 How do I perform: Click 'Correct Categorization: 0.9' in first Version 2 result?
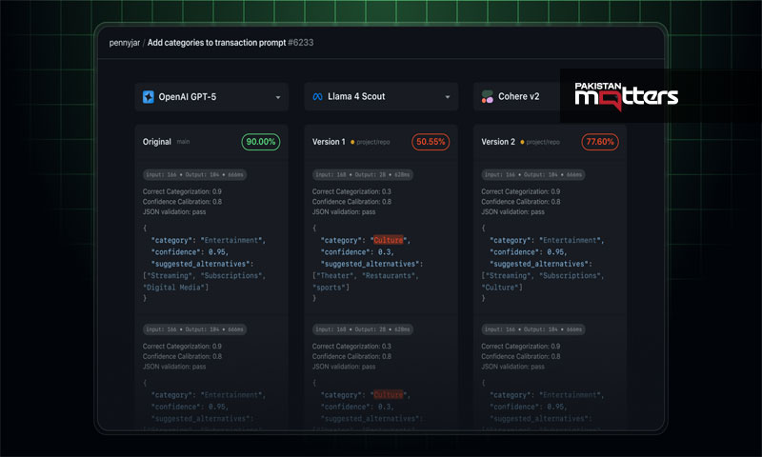tap(520, 191)
